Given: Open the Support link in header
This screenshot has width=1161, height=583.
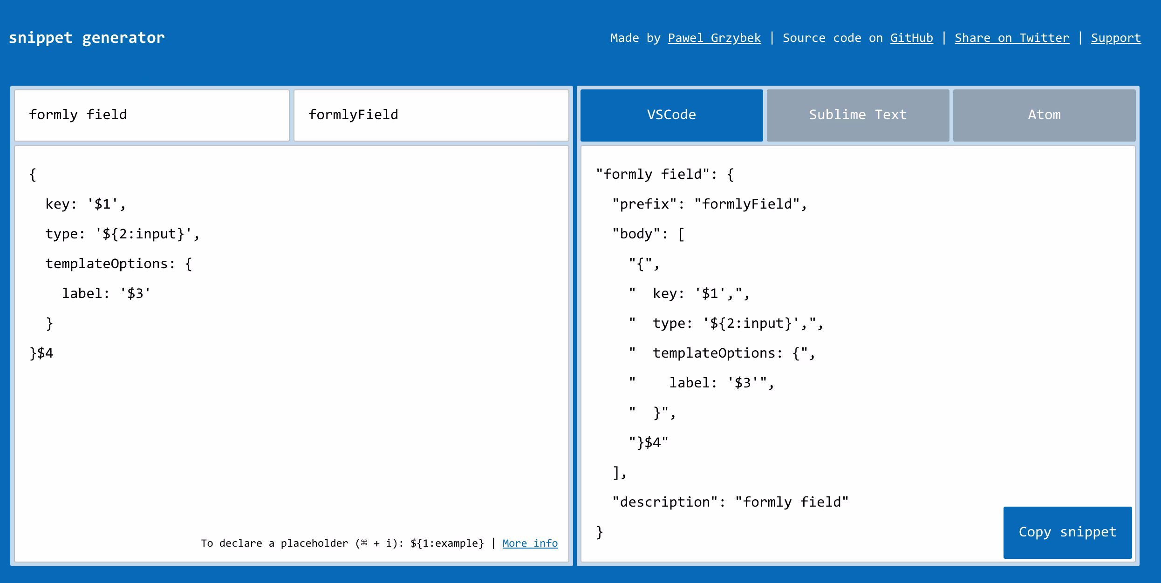Looking at the screenshot, I should pos(1116,38).
